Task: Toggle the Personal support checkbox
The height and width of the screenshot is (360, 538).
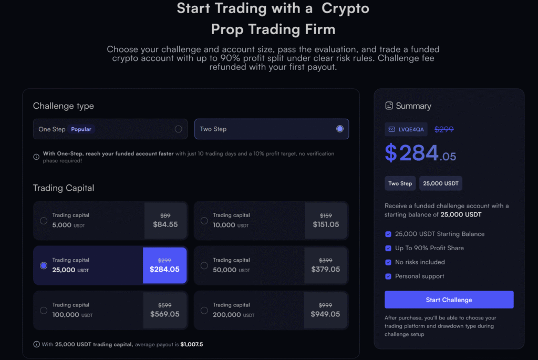Action: click(388, 276)
